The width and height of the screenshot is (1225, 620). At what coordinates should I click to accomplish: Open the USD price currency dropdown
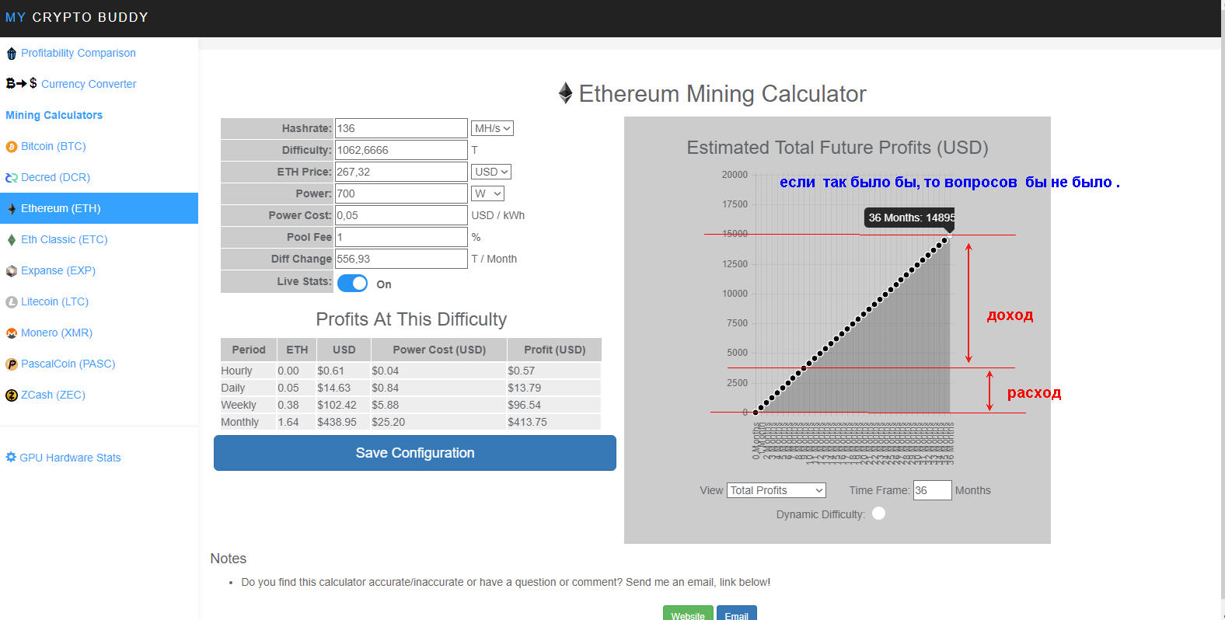pyautogui.click(x=491, y=172)
